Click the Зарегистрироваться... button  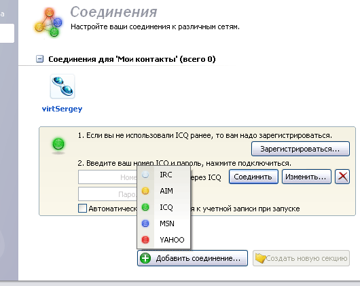[x=300, y=149]
